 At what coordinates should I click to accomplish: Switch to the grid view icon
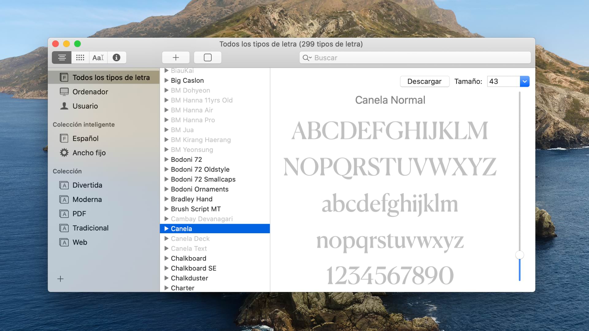click(x=80, y=57)
